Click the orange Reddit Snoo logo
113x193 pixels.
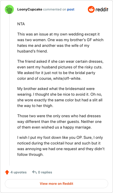tap(91, 9)
